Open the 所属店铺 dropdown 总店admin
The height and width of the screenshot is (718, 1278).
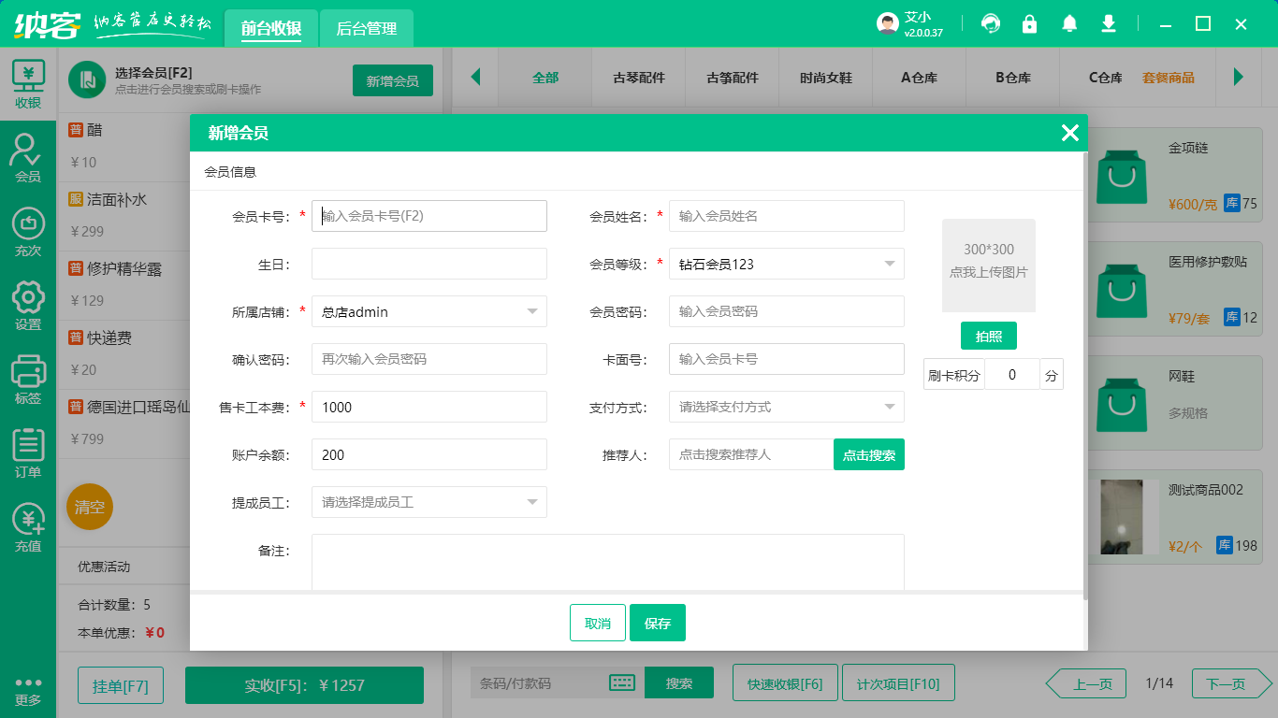[x=429, y=311]
